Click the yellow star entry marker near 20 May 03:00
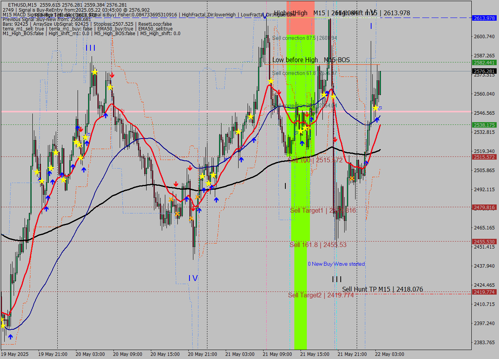Viewport: 499px width, 359px height. 94,72
